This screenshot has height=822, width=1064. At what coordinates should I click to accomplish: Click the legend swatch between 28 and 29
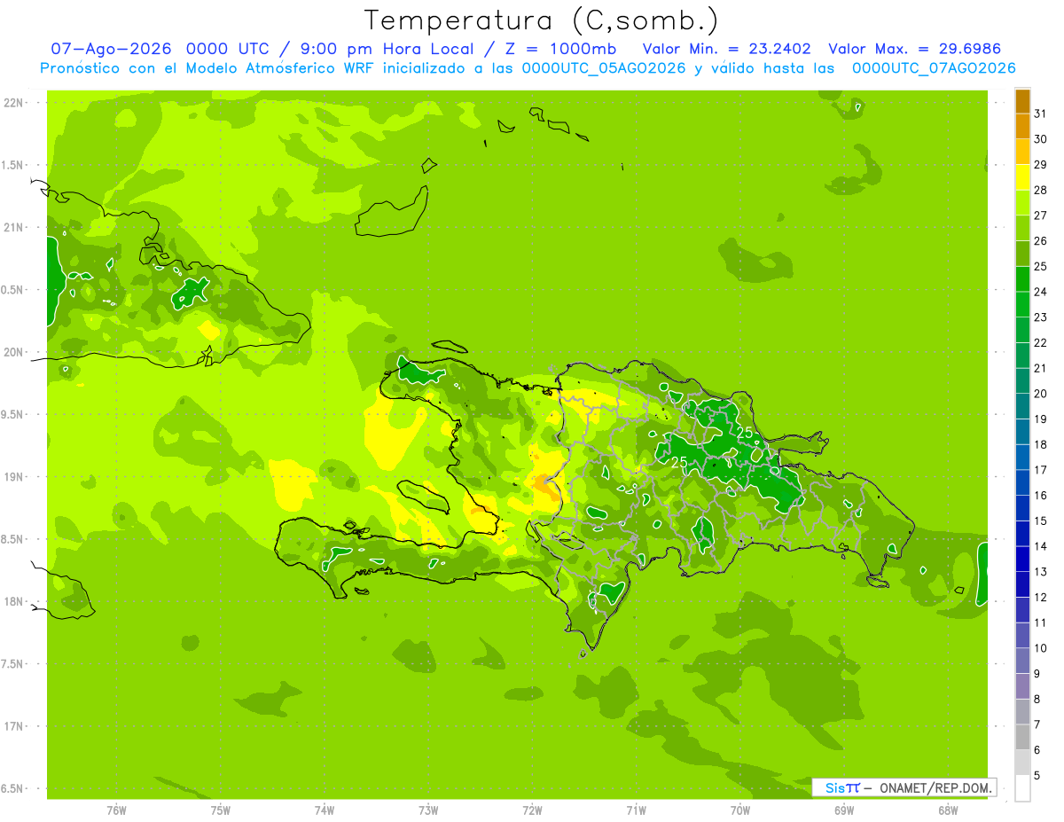pos(1022,177)
